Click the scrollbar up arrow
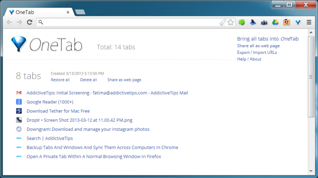Viewport: 318px width, 178px height. point(311,32)
